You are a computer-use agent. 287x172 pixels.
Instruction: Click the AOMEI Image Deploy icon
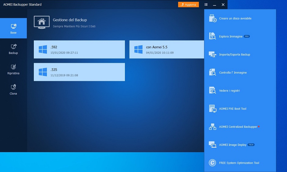[x=212, y=145]
